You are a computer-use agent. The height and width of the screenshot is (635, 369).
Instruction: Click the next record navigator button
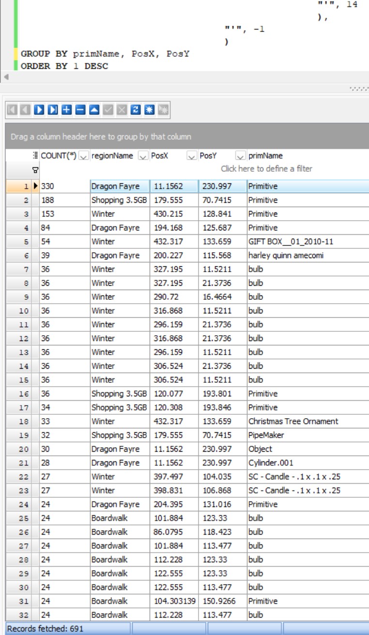(39, 110)
